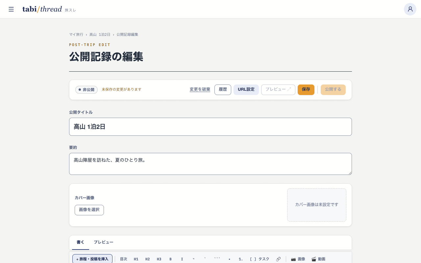Apply H3 heading format
This screenshot has height=263, width=421.
point(159,259)
